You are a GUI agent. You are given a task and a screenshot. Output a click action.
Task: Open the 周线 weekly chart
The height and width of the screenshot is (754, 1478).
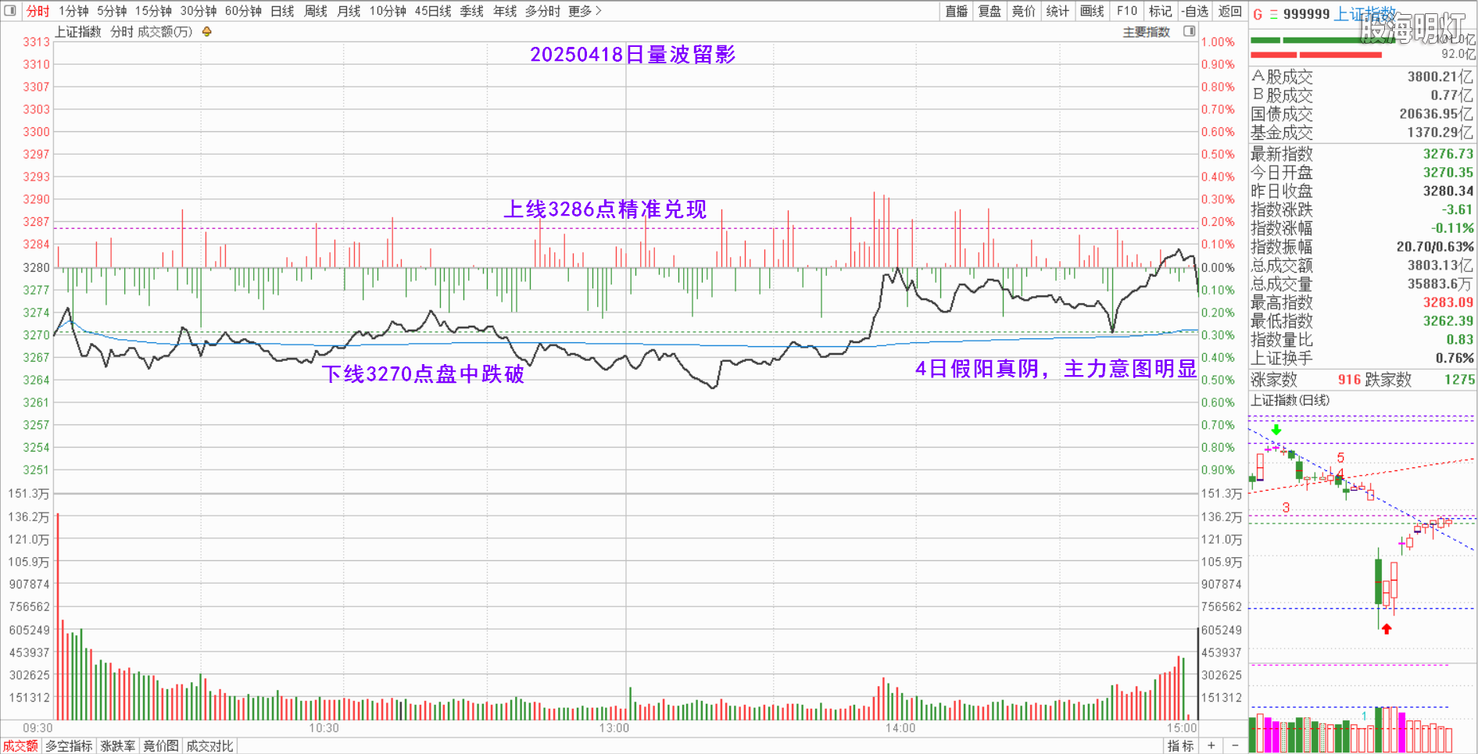[316, 11]
